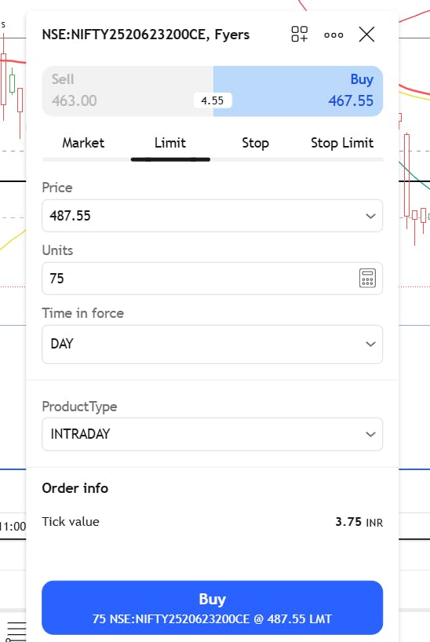Open the add-widget grid icon in header
The width and height of the screenshot is (430, 642).
(300, 34)
